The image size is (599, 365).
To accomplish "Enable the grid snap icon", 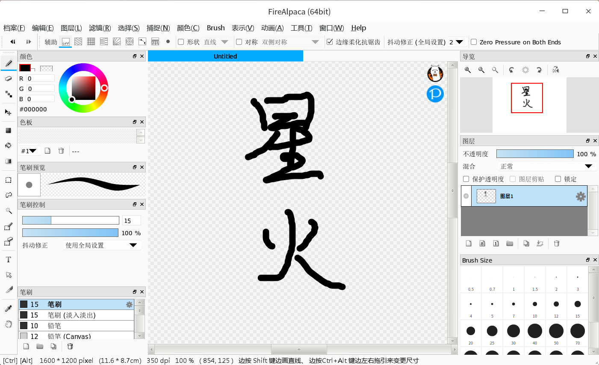I will 91,42.
